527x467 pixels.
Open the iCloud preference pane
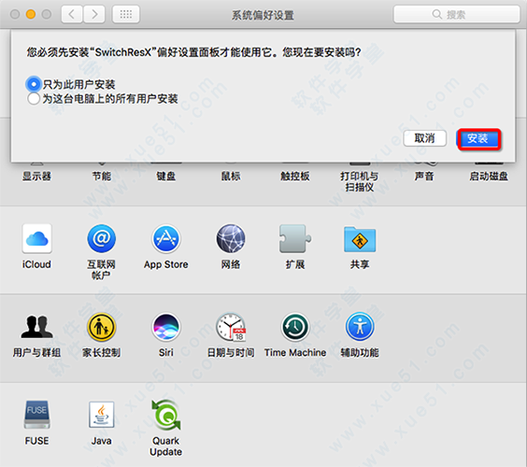pyautogui.click(x=37, y=238)
